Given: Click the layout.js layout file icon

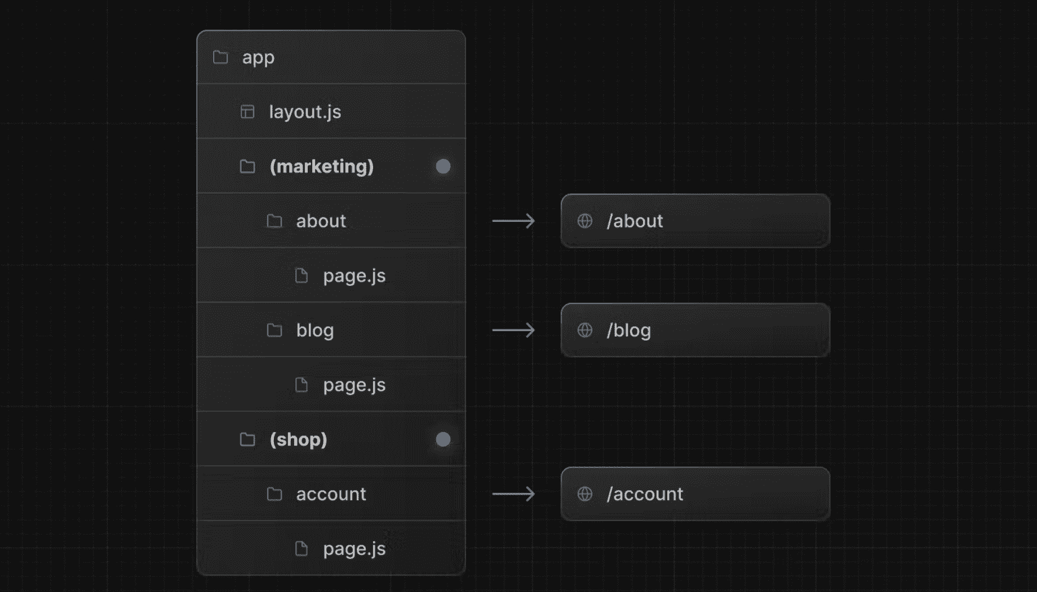Looking at the screenshot, I should point(247,112).
